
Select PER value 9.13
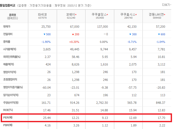[x=105, y=118]
